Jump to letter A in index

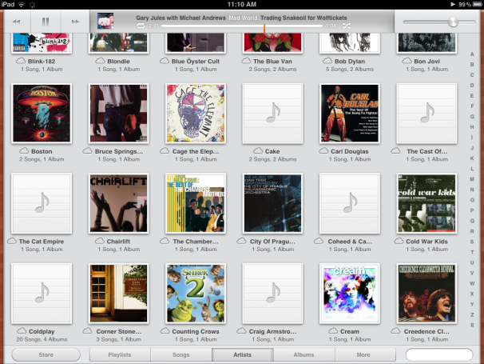pyautogui.click(x=472, y=54)
